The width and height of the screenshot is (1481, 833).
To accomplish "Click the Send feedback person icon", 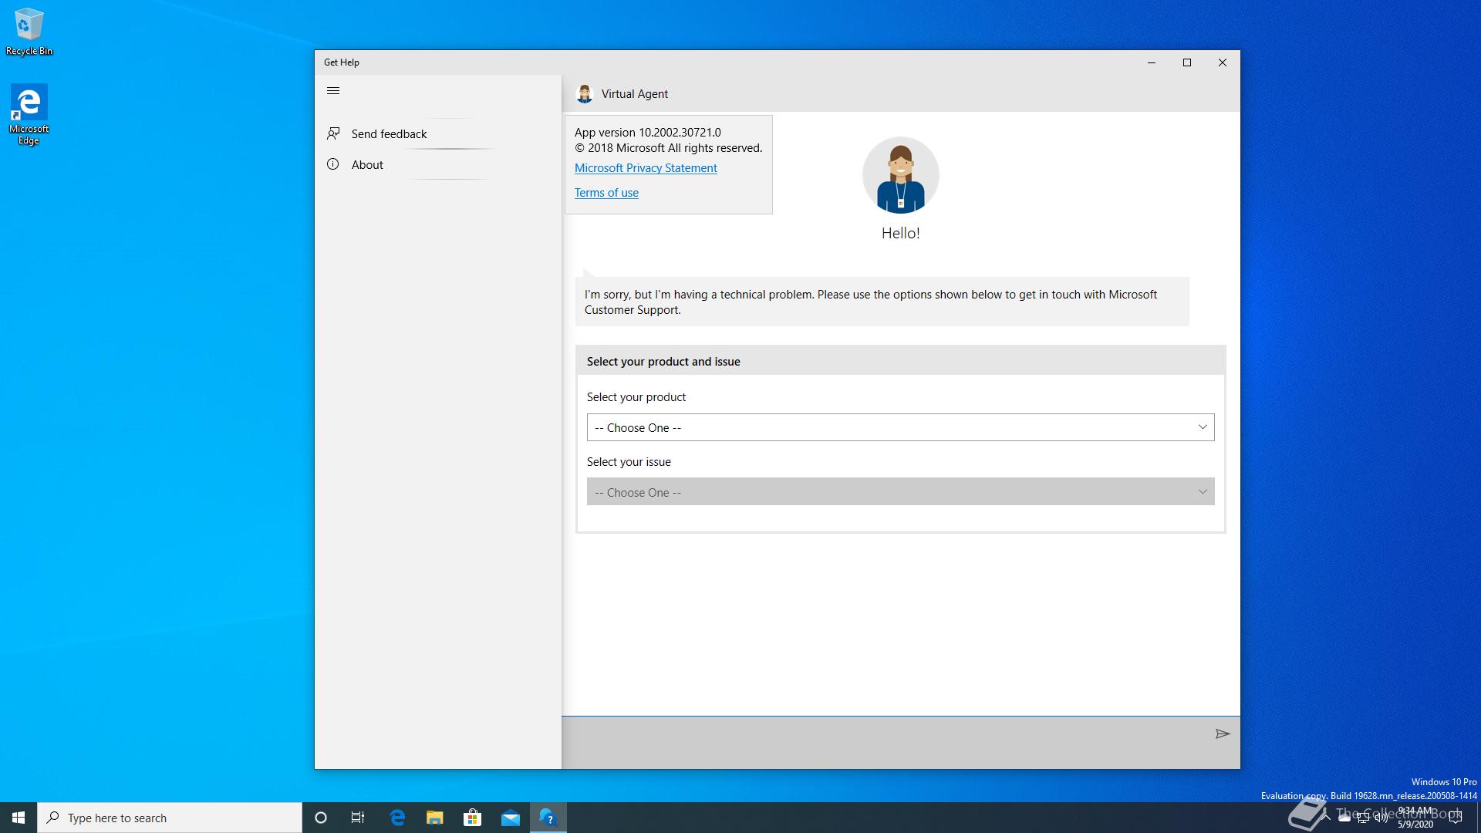I will pos(333,133).
